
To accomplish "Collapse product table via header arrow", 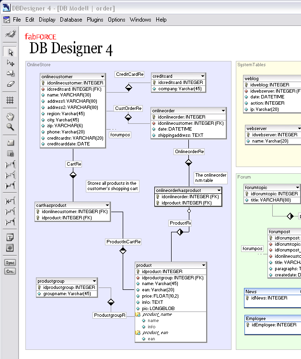I will tap(204, 265).
